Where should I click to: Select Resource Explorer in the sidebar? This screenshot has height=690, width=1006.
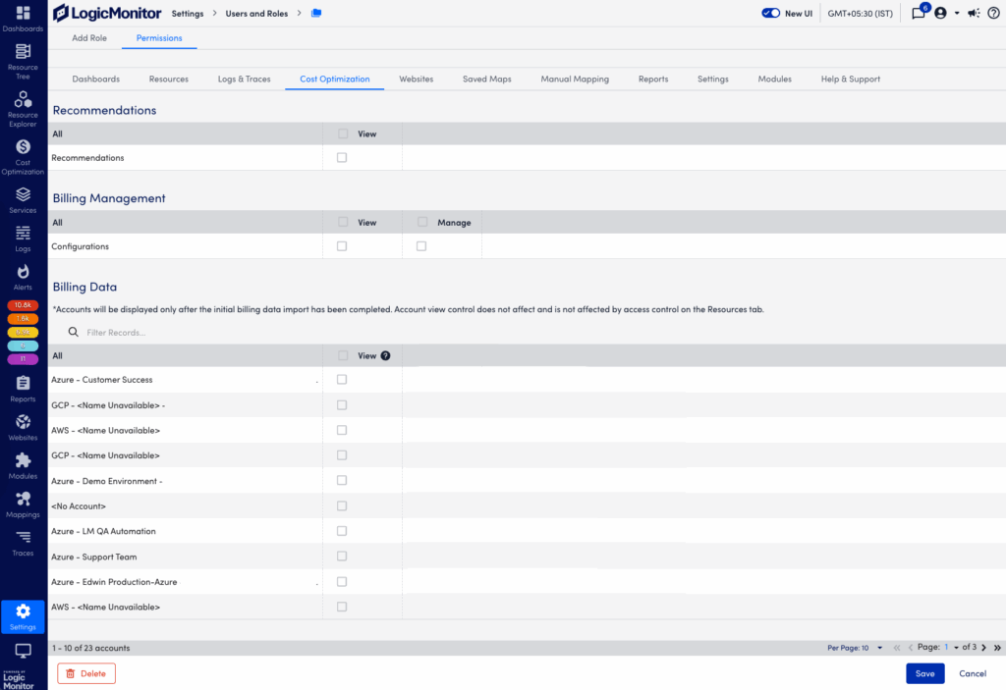[x=22, y=106]
